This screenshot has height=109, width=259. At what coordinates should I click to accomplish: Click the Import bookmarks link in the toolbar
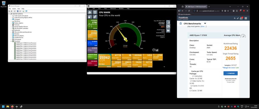[x=185, y=14]
